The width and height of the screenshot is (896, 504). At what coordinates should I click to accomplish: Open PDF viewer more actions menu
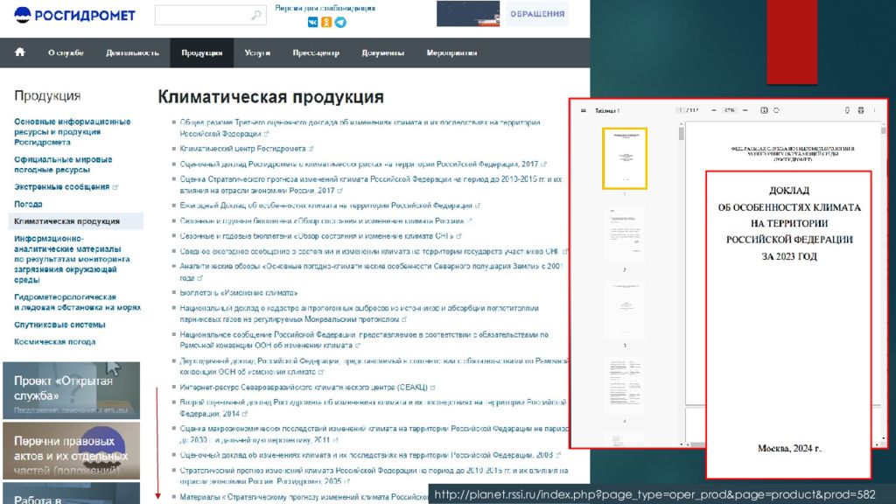[874, 110]
